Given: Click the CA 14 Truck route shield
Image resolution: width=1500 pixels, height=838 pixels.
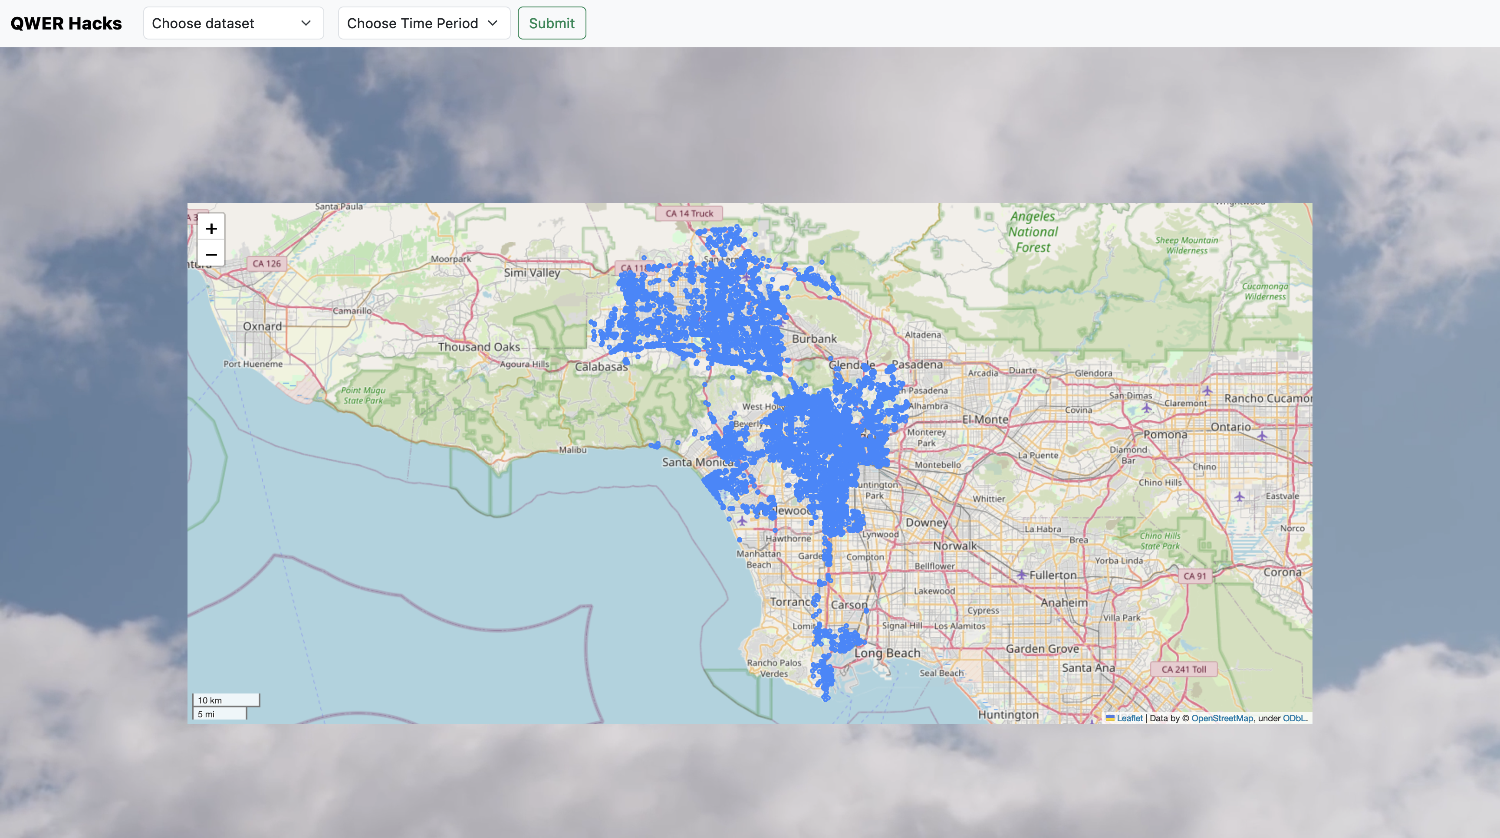Looking at the screenshot, I should point(689,213).
